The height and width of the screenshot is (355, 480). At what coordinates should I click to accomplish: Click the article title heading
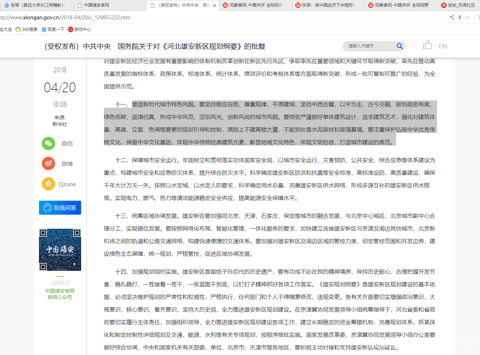point(155,46)
